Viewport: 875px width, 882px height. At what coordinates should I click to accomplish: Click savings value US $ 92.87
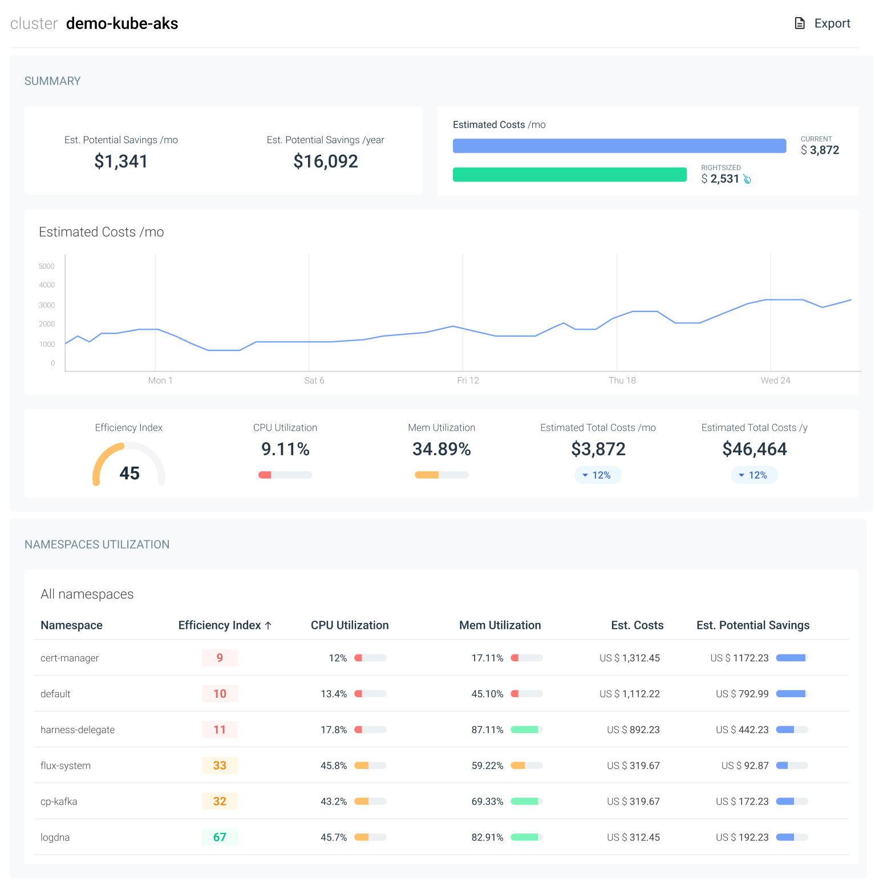745,766
